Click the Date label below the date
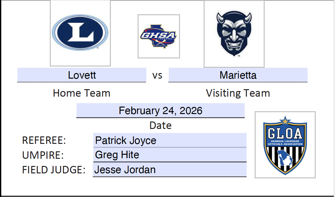This screenshot has height=197, width=335. [160, 125]
